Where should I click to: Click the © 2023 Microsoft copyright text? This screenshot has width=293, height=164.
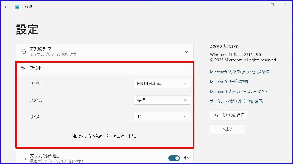pyautogui.click(x=243, y=60)
